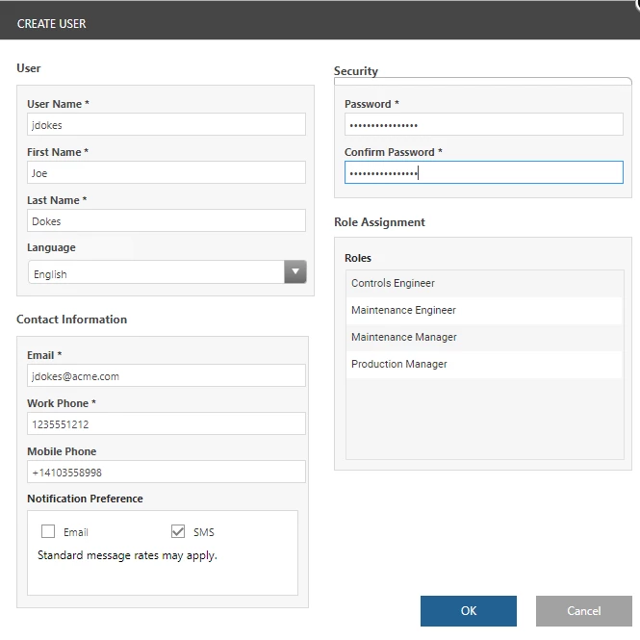Click the User Name field containing jdokes
This screenshot has width=640, height=640.
click(x=166, y=124)
